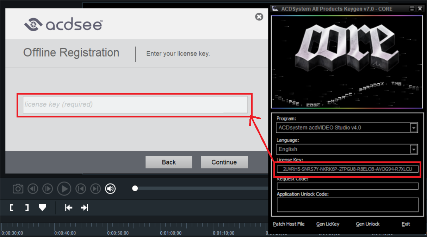This screenshot has height=237, width=427.
Task: Click the license key input field
Action: coord(135,104)
